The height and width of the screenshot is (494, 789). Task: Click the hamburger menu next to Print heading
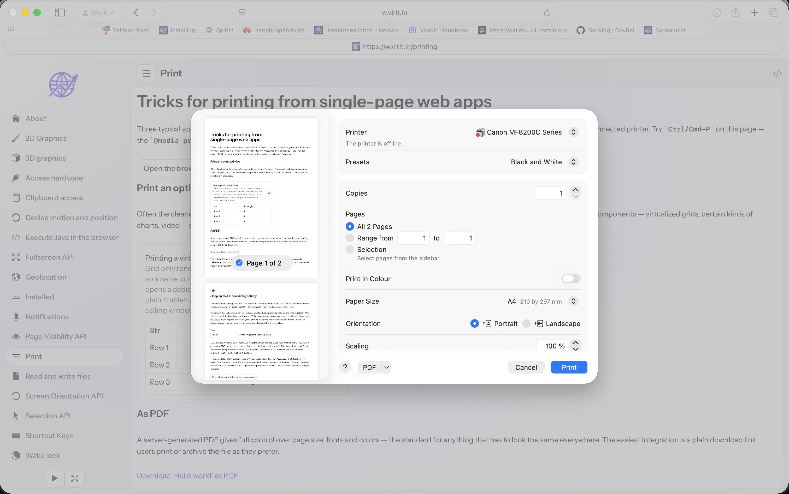[146, 73]
